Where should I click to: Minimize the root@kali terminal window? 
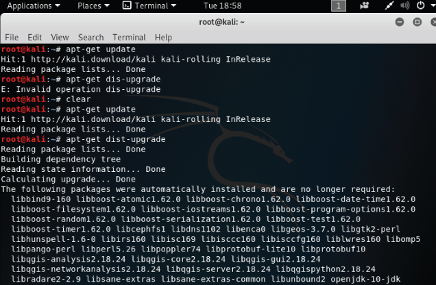tap(399, 22)
